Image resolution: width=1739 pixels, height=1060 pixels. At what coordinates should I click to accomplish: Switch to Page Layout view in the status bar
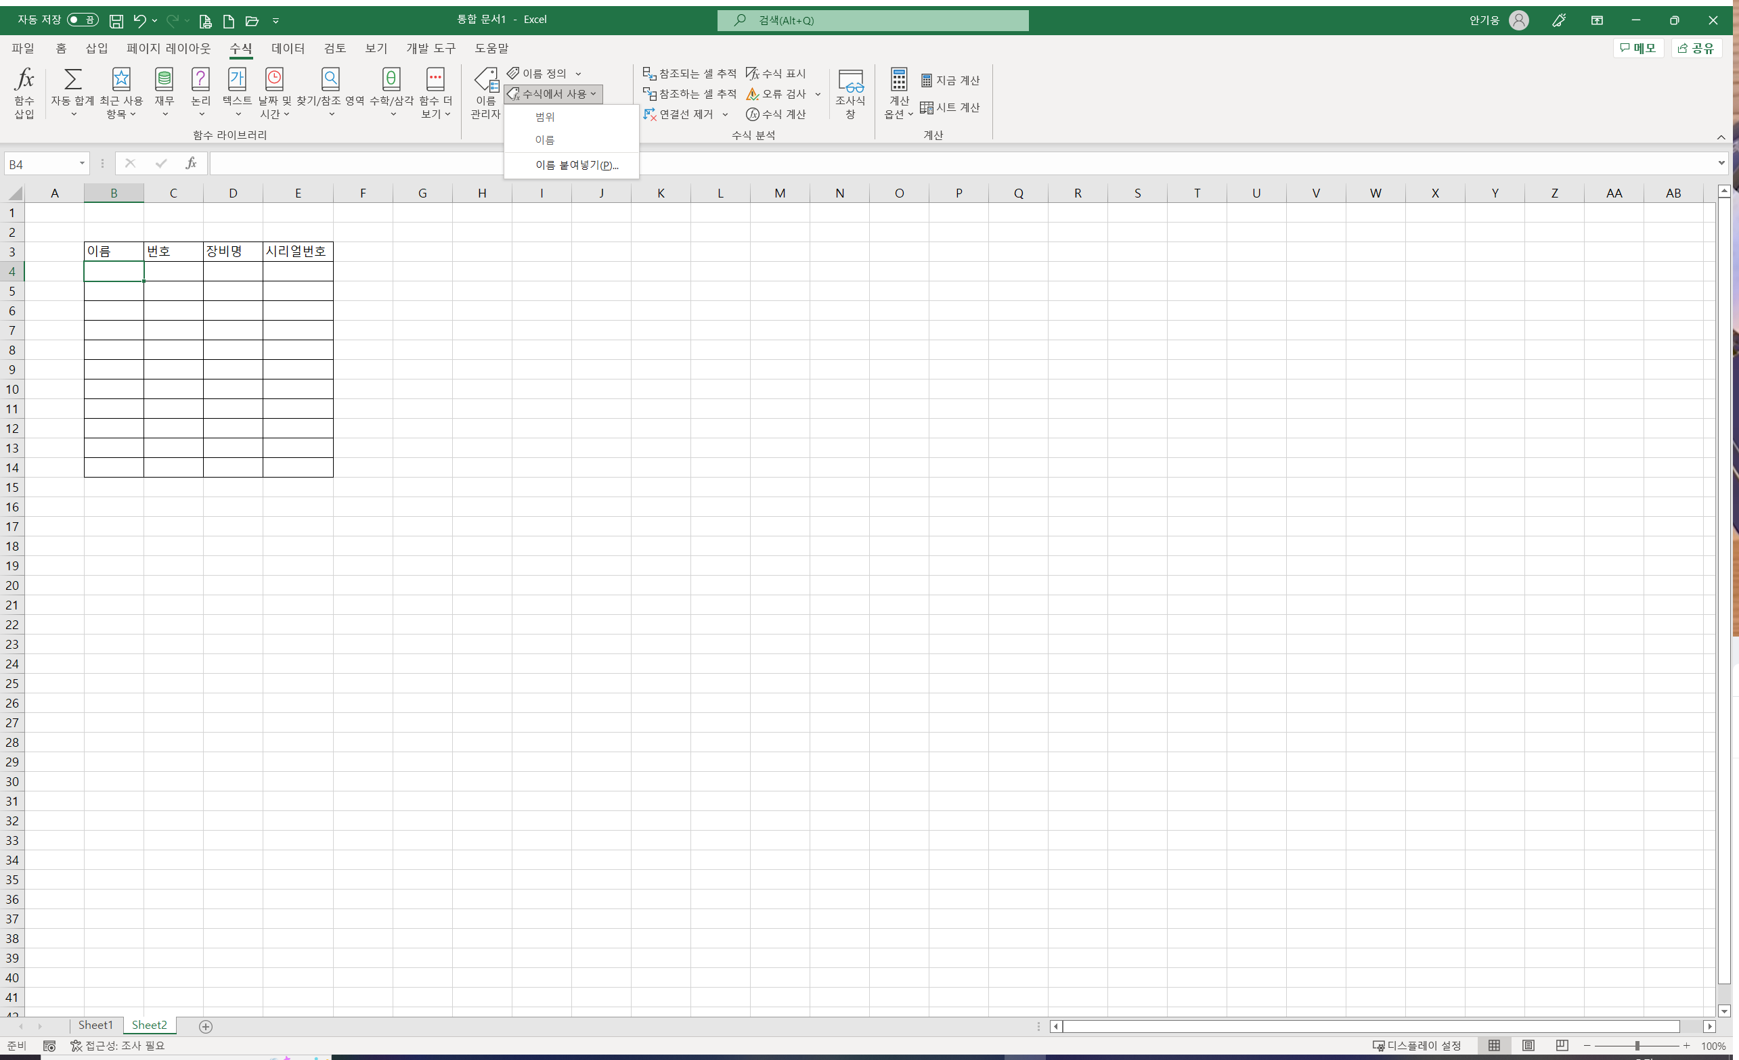tap(1528, 1046)
